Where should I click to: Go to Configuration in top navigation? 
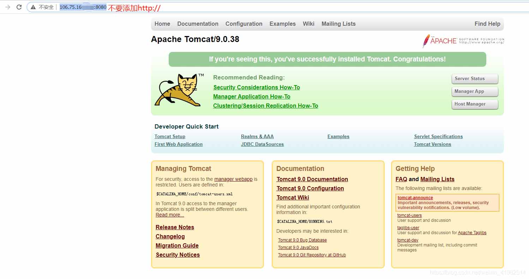point(244,24)
